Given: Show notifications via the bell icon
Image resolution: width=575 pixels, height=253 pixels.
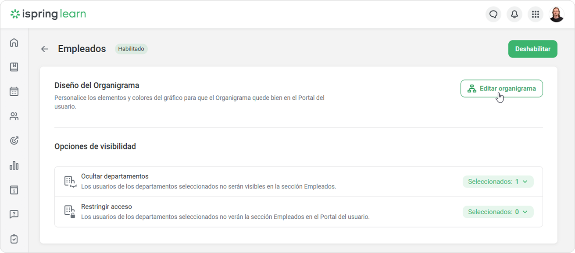Looking at the screenshot, I should 514,14.
